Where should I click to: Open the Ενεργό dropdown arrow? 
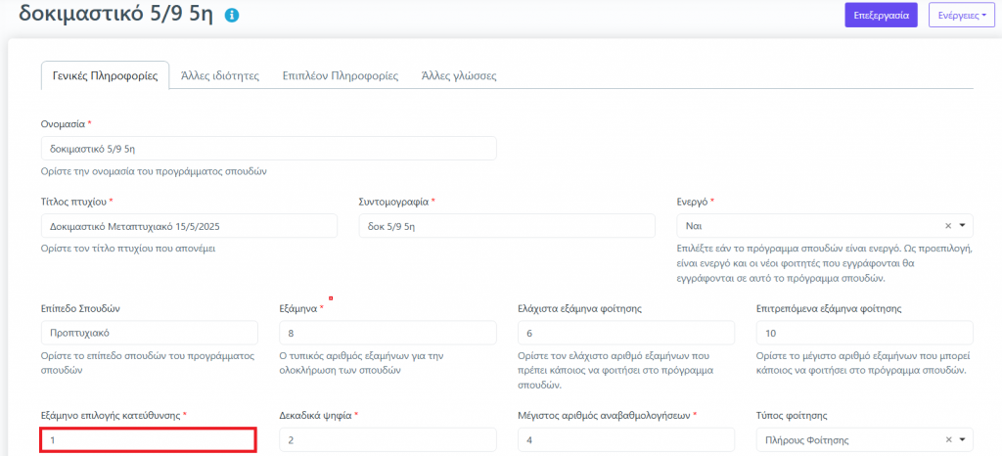pyautogui.click(x=962, y=225)
